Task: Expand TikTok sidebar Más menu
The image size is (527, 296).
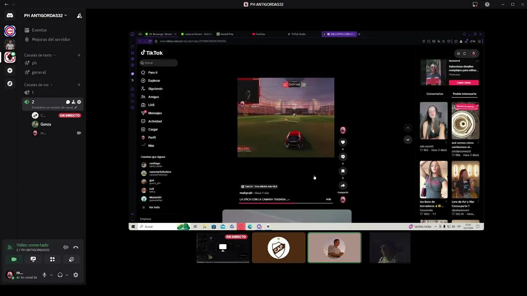Action: point(148,146)
